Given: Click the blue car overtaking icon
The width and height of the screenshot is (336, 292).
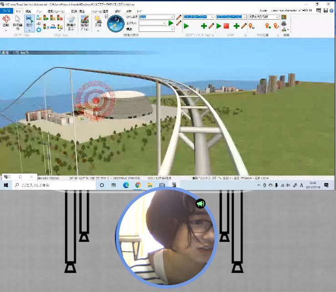Looking at the screenshot, I should [x=53, y=27].
